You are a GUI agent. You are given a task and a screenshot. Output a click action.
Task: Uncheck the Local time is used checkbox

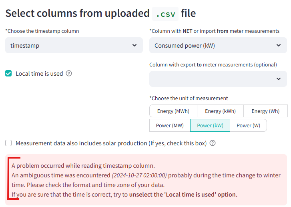pyautogui.click(x=8, y=73)
